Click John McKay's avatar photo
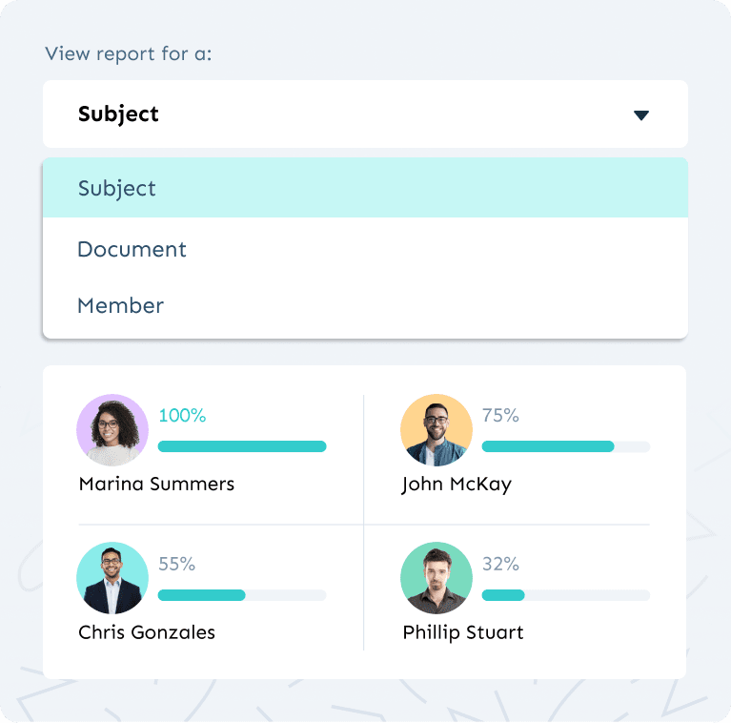This screenshot has width=731, height=723. click(x=437, y=430)
